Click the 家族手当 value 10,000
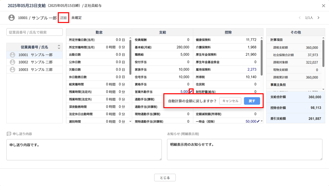 (x=184, y=69)
